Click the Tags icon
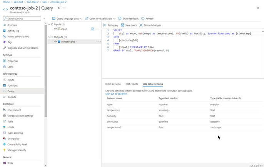This screenshot has height=167, width=264. (x=4, y=42)
